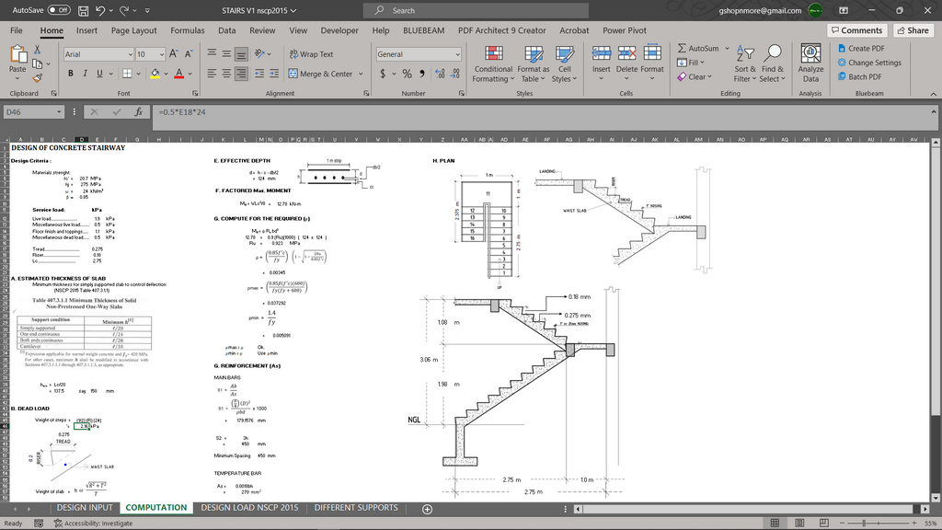Switch to the DIFFERENT SUPPORTS sheet
The image size is (942, 530).
coord(356,508)
